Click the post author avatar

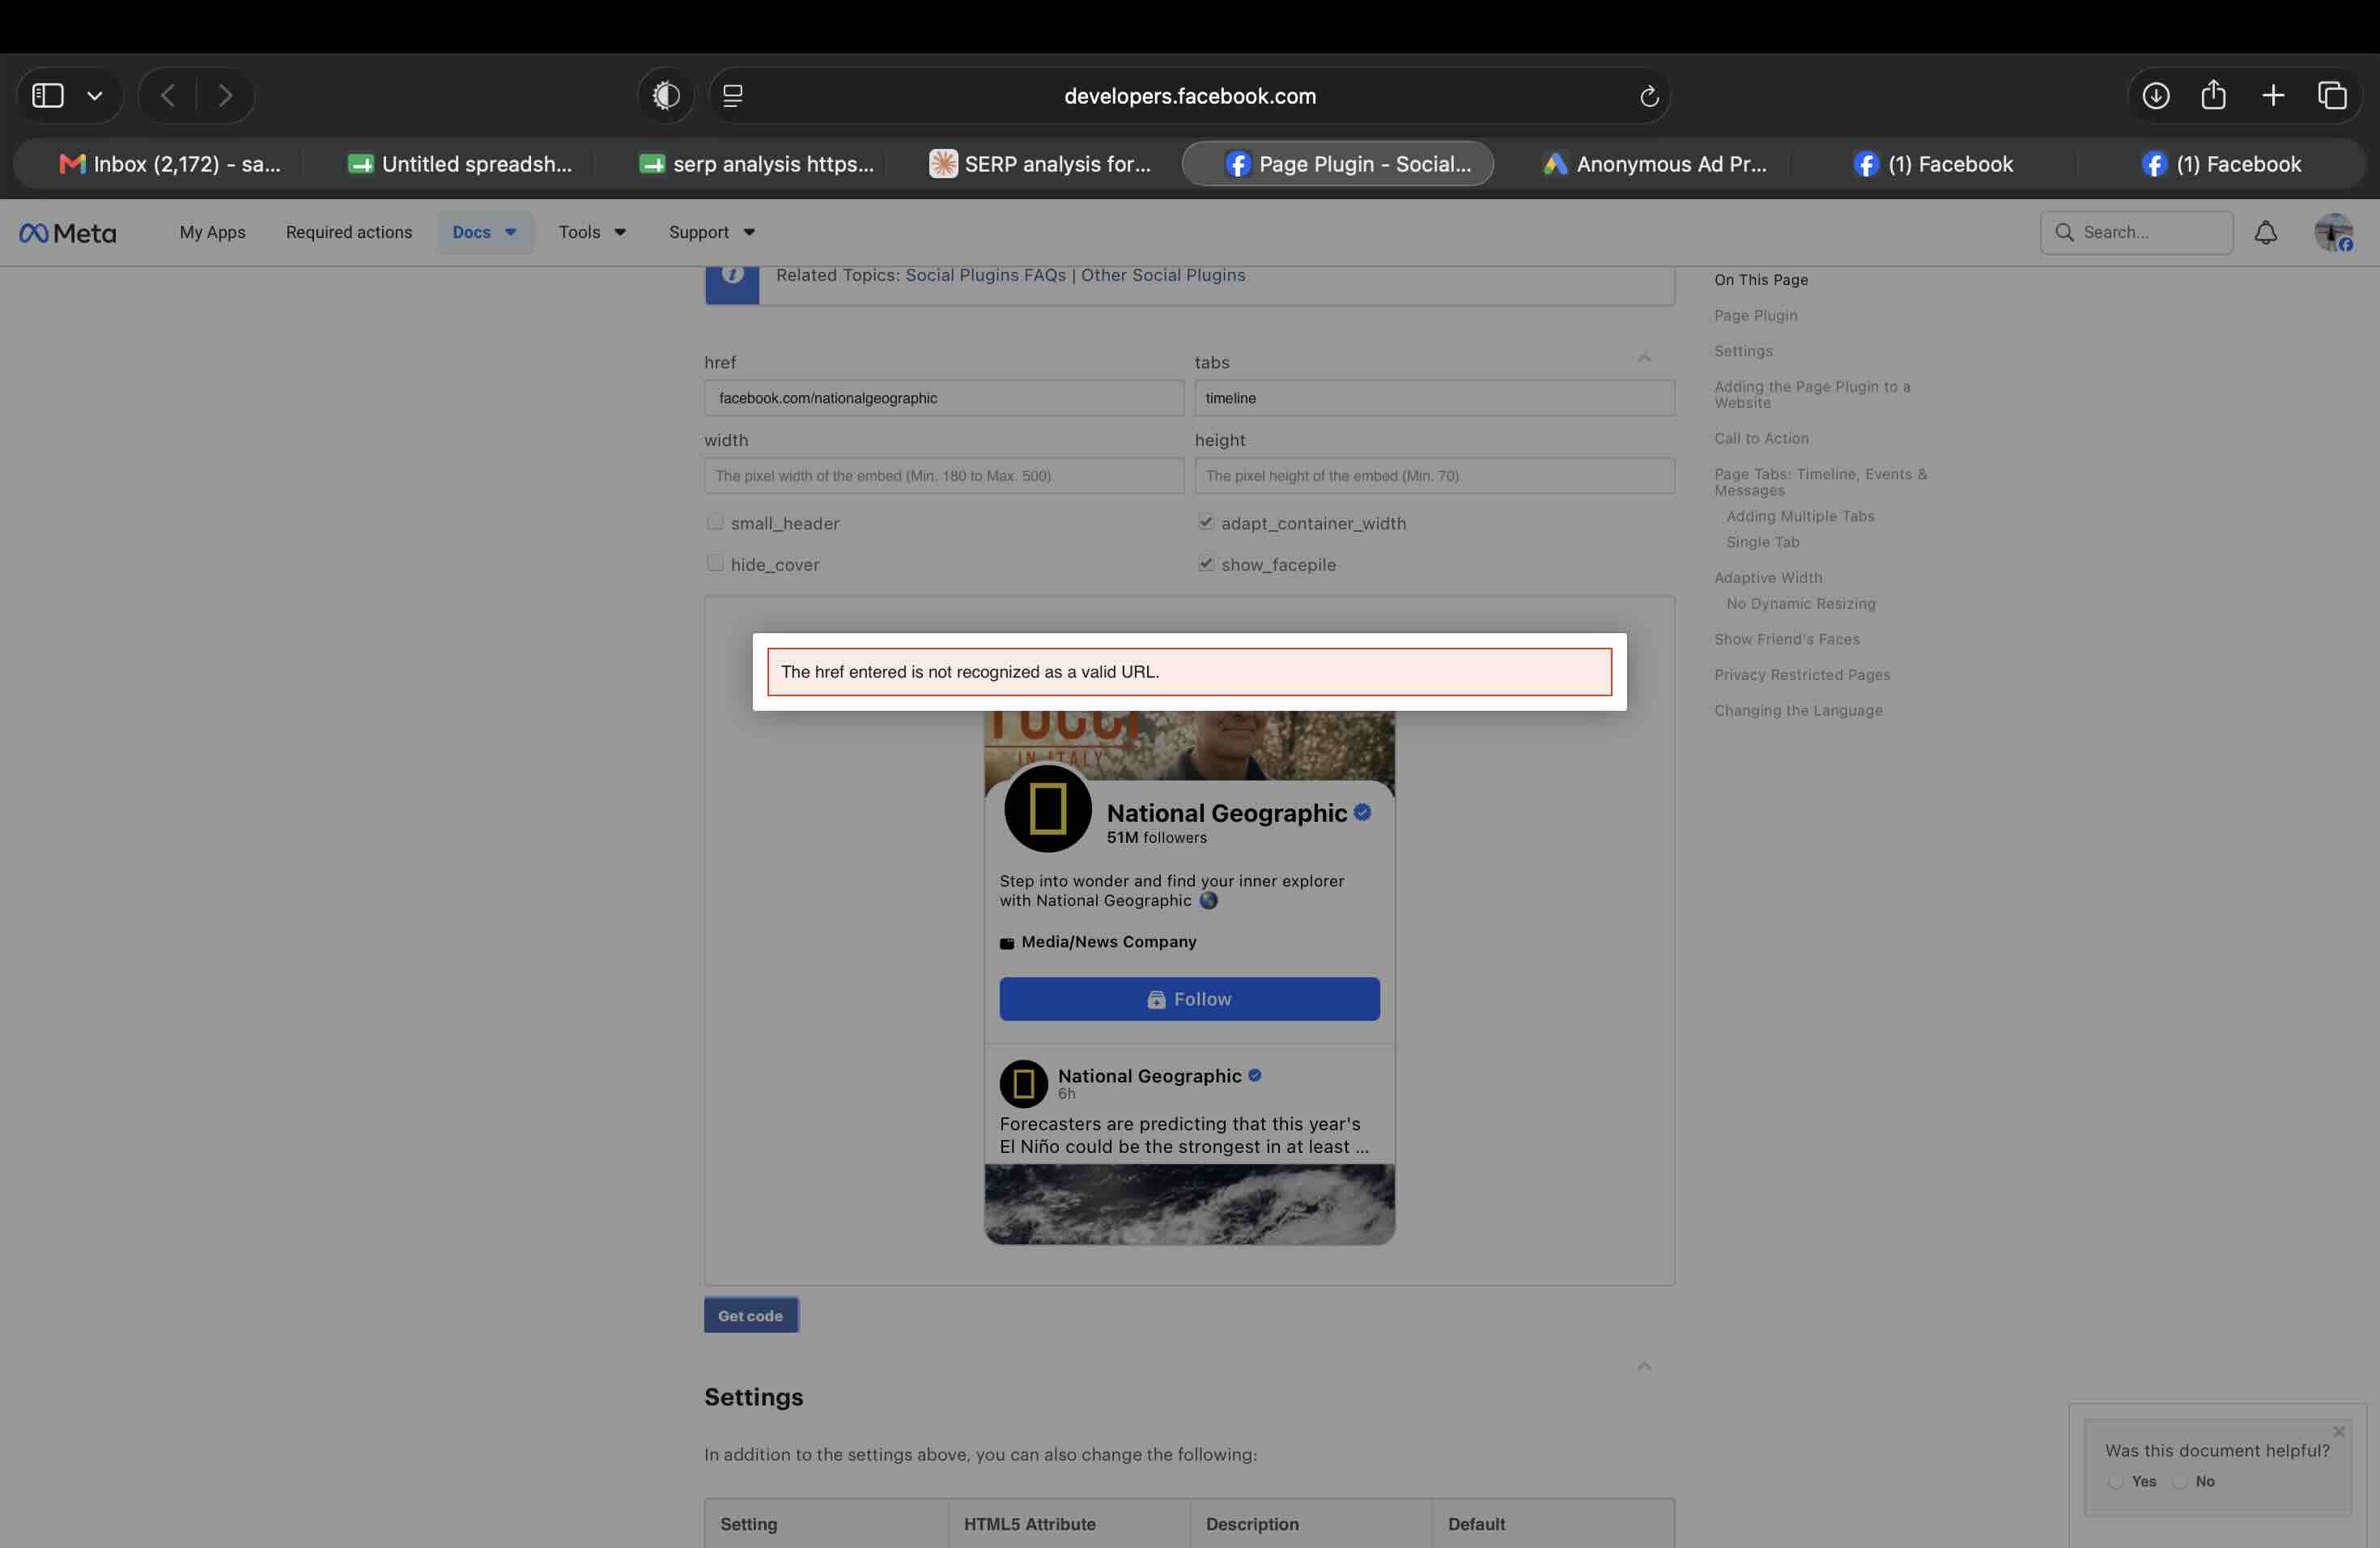tap(1024, 1084)
